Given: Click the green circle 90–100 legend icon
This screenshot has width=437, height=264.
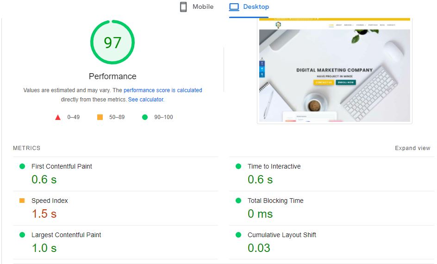Looking at the screenshot, I should point(145,117).
